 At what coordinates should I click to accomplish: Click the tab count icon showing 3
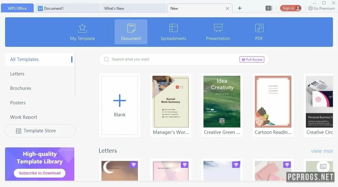[x=269, y=8]
